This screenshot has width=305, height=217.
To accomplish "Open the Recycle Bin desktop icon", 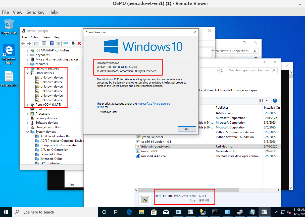I will [x=9, y=27].
